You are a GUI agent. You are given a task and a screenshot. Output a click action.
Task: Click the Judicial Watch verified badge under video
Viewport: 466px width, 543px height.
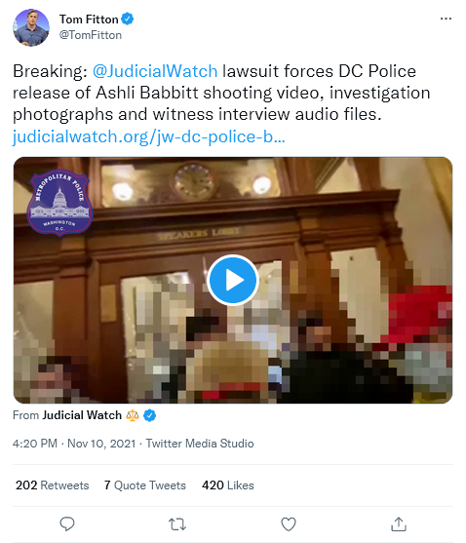point(149,415)
